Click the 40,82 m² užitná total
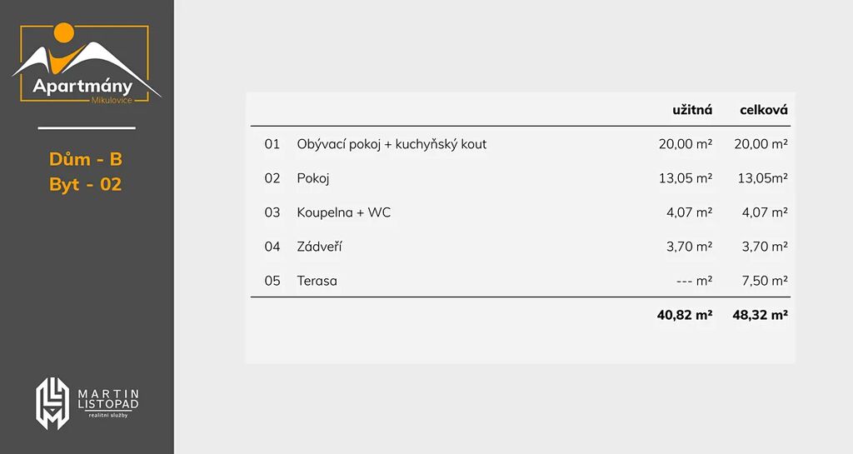 (685, 315)
